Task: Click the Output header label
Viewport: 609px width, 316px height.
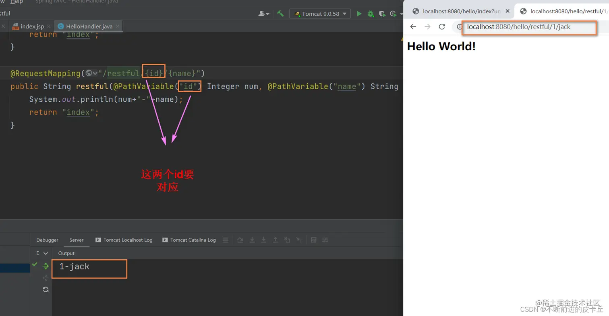Action: (66, 253)
